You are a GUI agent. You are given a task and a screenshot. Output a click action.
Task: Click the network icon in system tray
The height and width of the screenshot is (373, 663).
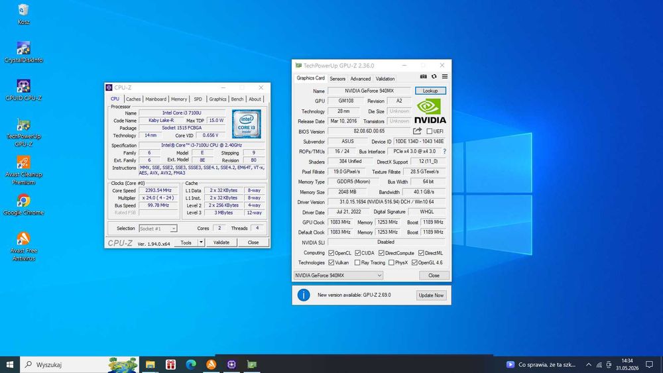(x=599, y=364)
